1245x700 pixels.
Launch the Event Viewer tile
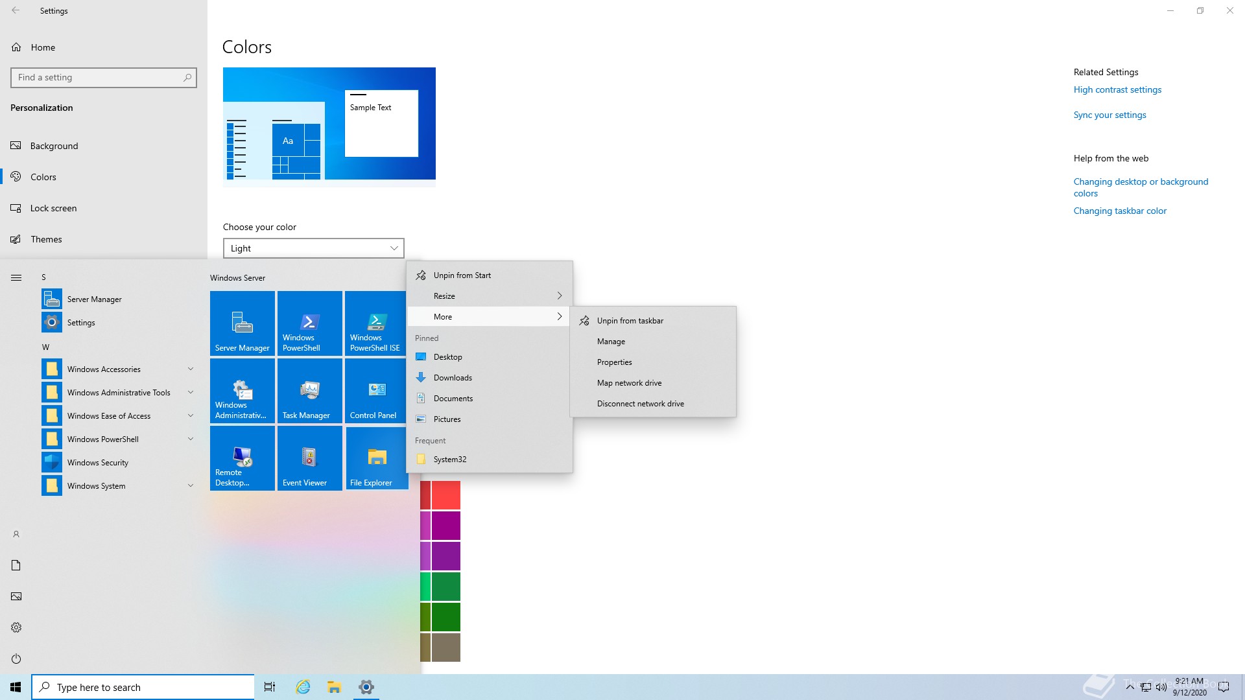pyautogui.click(x=310, y=458)
